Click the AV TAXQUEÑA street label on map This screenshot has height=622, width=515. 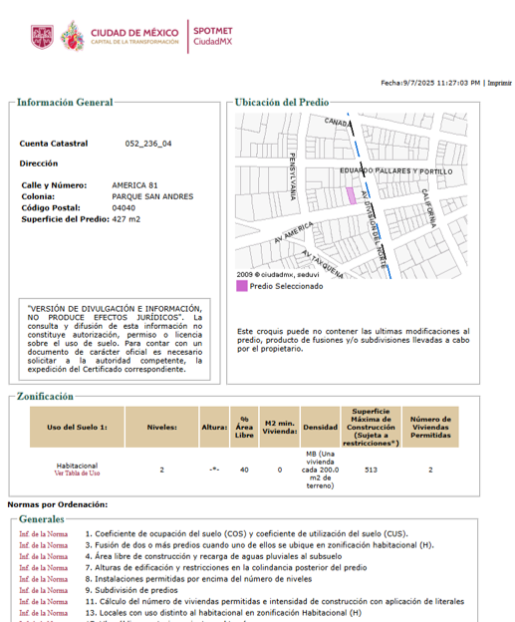(323, 264)
